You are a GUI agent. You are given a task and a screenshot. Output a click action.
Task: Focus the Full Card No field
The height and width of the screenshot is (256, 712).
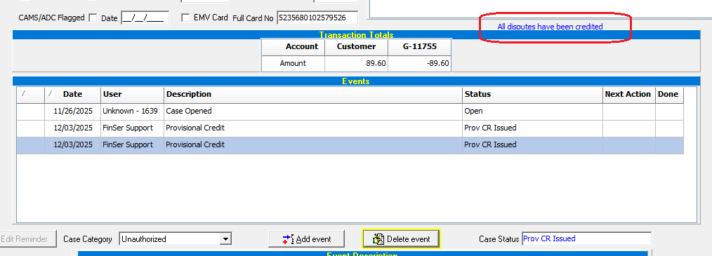(x=317, y=18)
